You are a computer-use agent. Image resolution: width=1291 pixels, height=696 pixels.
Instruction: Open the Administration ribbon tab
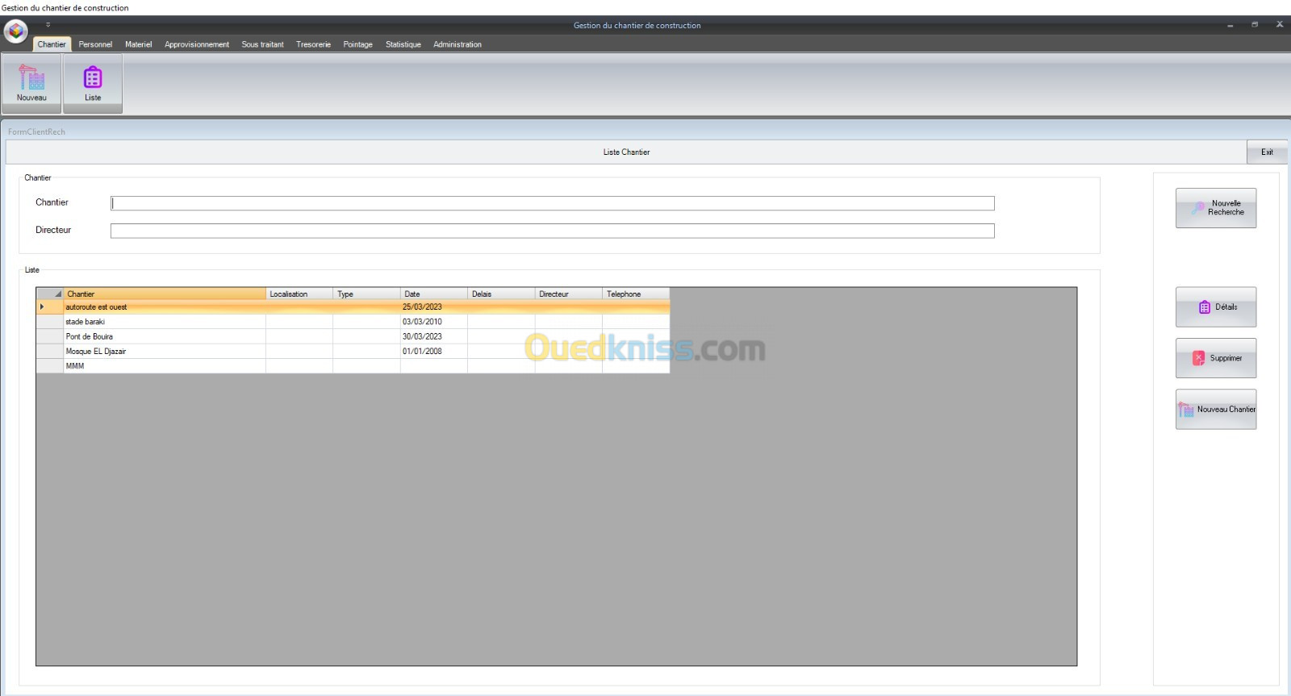click(457, 44)
